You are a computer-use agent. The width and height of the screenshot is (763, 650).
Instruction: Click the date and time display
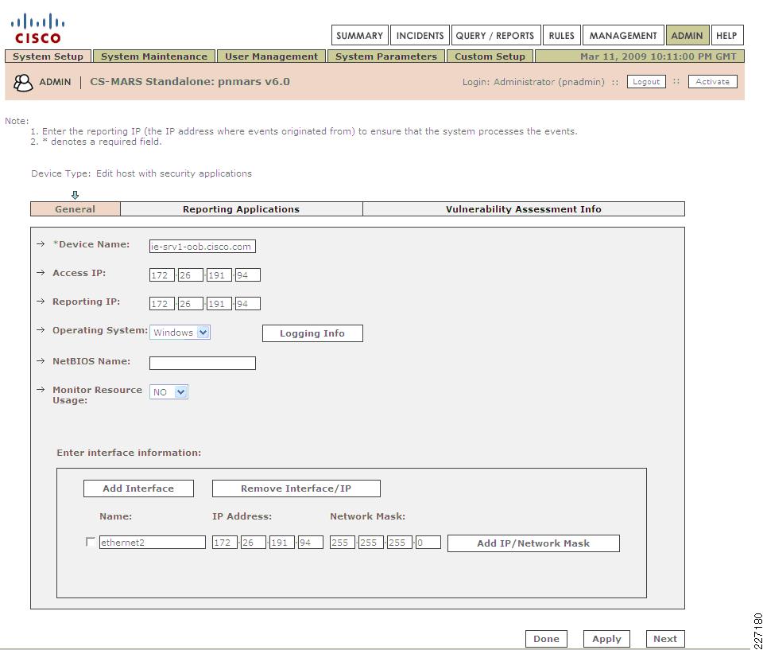pyautogui.click(x=658, y=56)
